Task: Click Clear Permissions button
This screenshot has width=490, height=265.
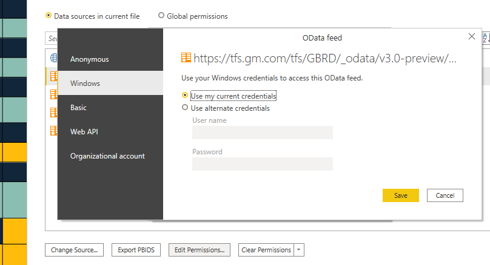Action: (266, 250)
